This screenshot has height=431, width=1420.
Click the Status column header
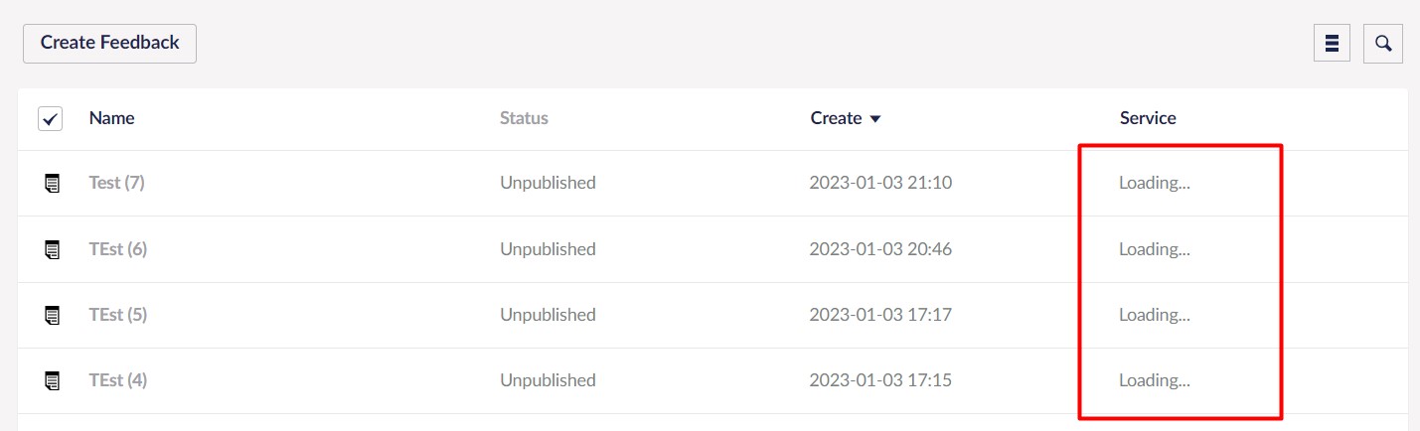tap(524, 118)
